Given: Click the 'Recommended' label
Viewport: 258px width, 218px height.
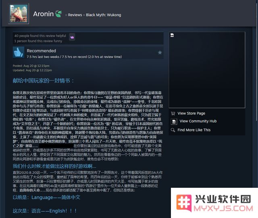Looking at the screenshot, I should [41, 51].
